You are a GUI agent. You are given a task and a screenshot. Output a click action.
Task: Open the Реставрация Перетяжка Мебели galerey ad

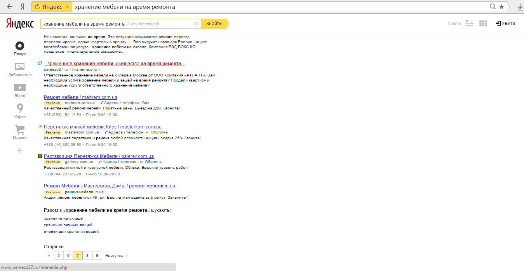coord(99,156)
